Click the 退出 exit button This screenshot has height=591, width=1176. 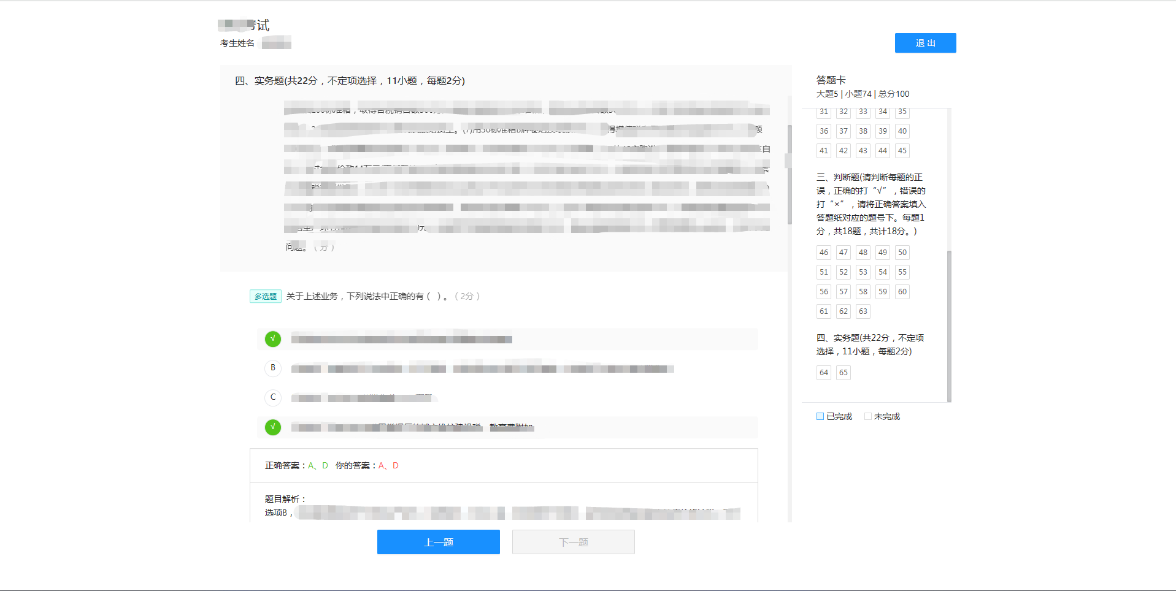tap(925, 43)
